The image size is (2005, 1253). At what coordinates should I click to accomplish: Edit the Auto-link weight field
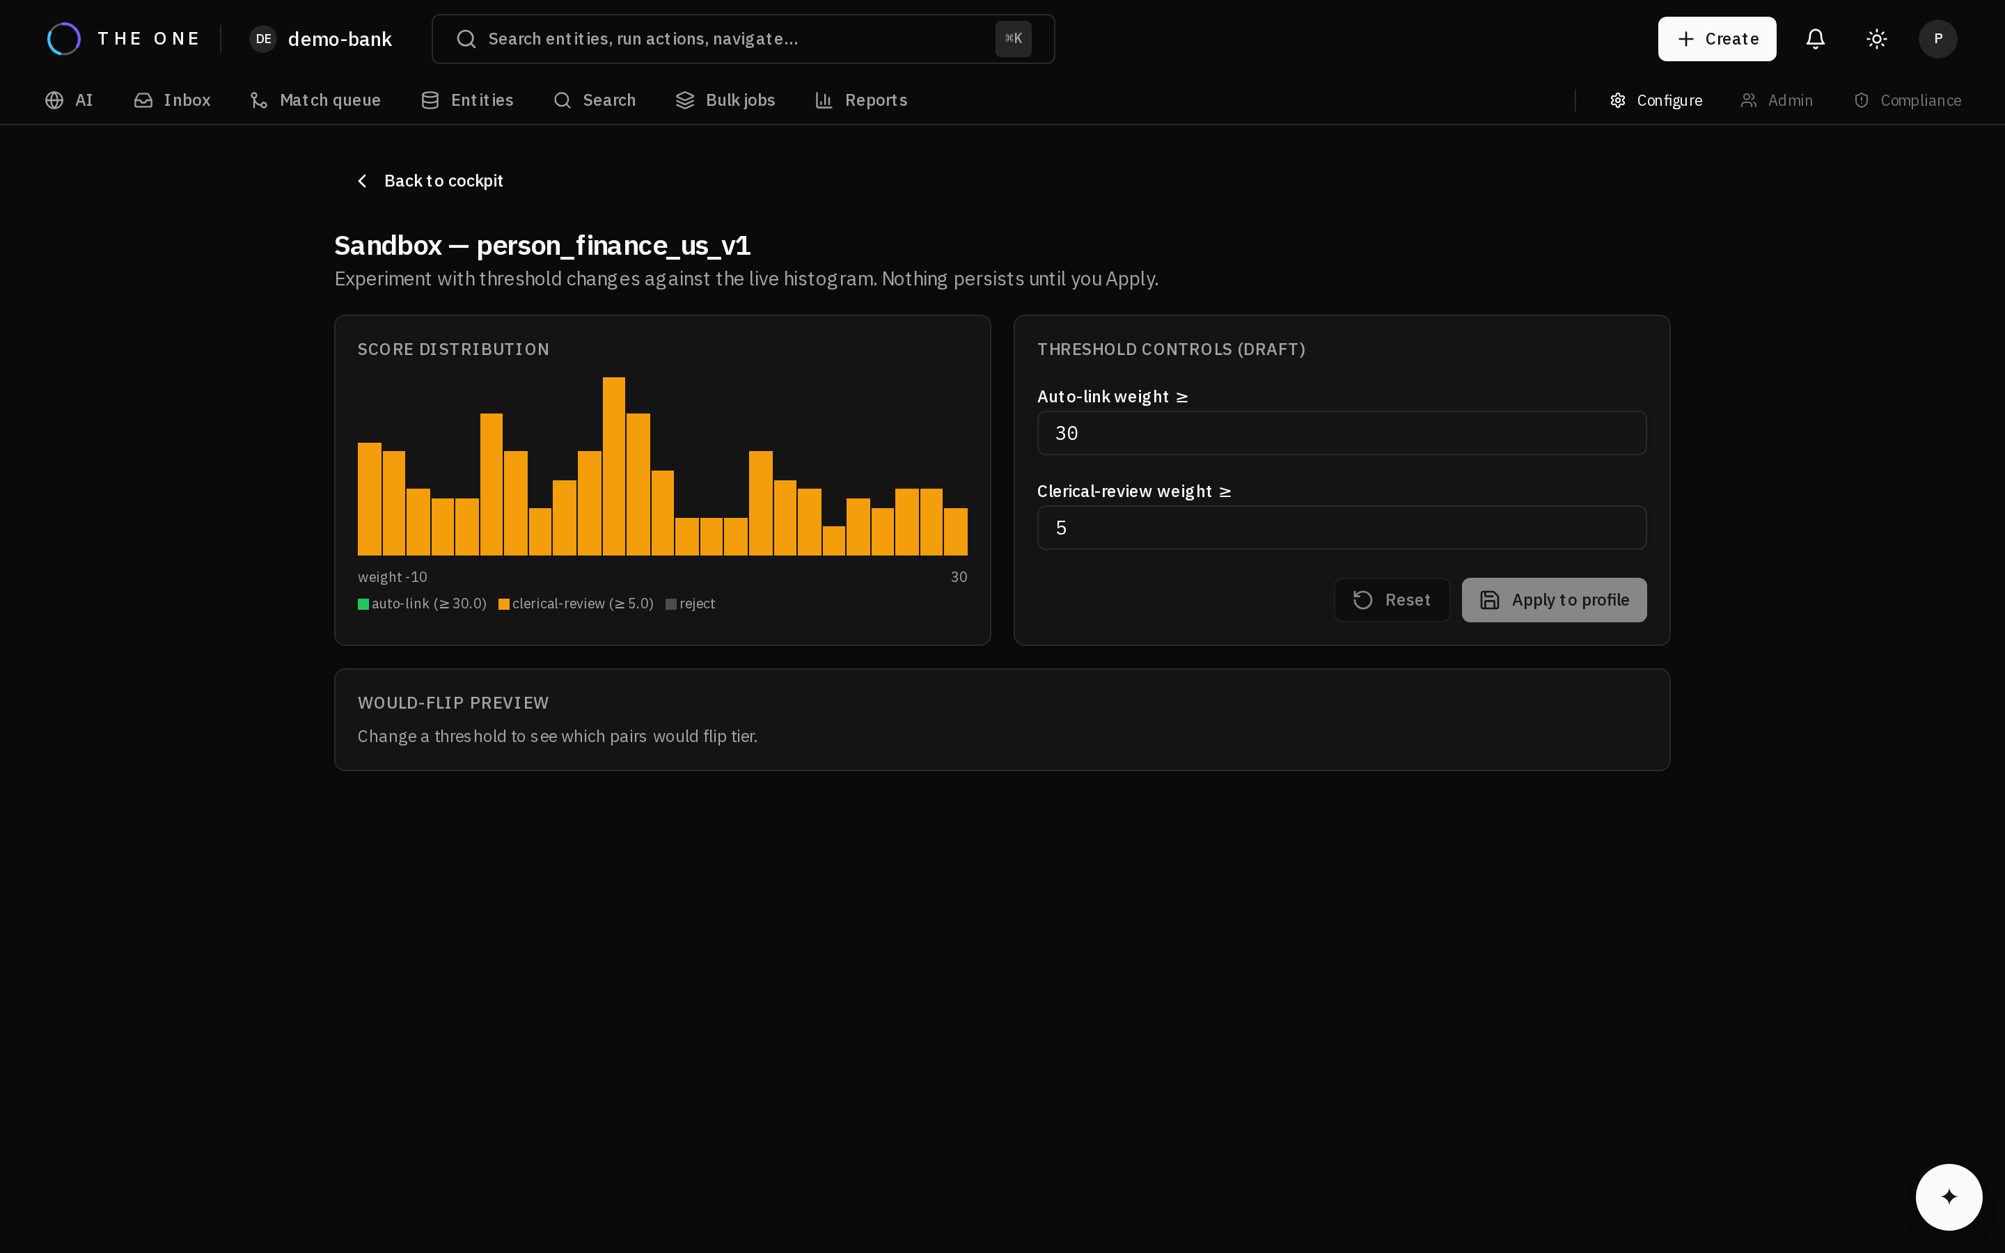click(x=1342, y=434)
